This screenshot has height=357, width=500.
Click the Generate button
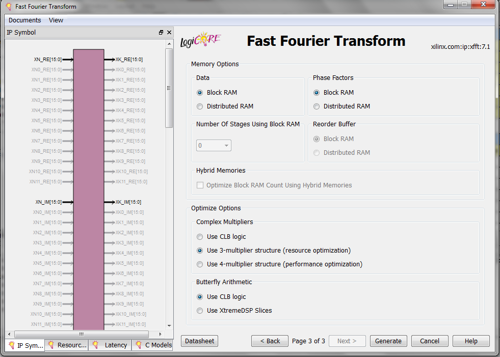(x=388, y=341)
